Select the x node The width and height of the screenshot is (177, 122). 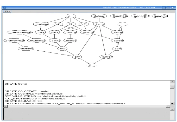(91, 65)
